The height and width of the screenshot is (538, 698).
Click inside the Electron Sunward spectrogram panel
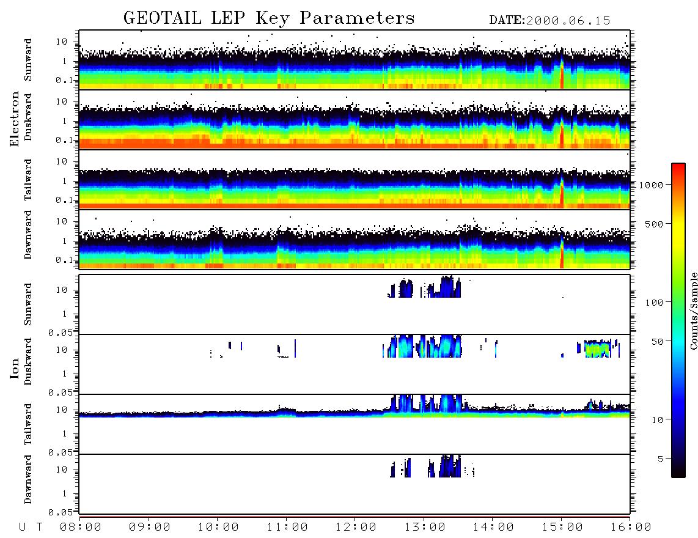click(x=355, y=60)
